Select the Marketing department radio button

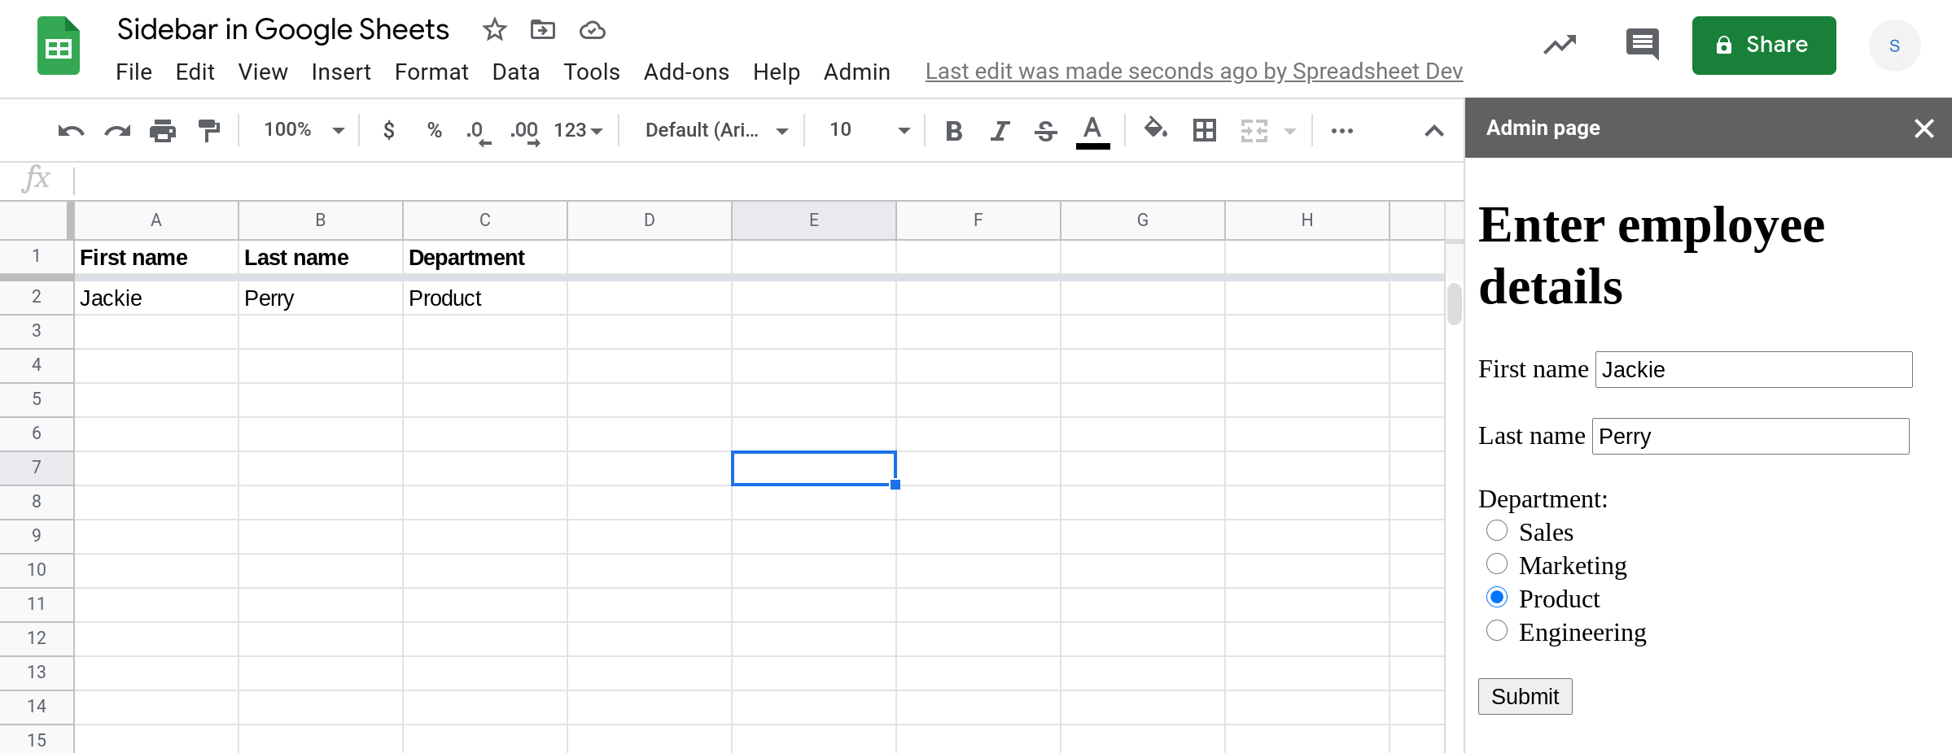coord(1497,564)
